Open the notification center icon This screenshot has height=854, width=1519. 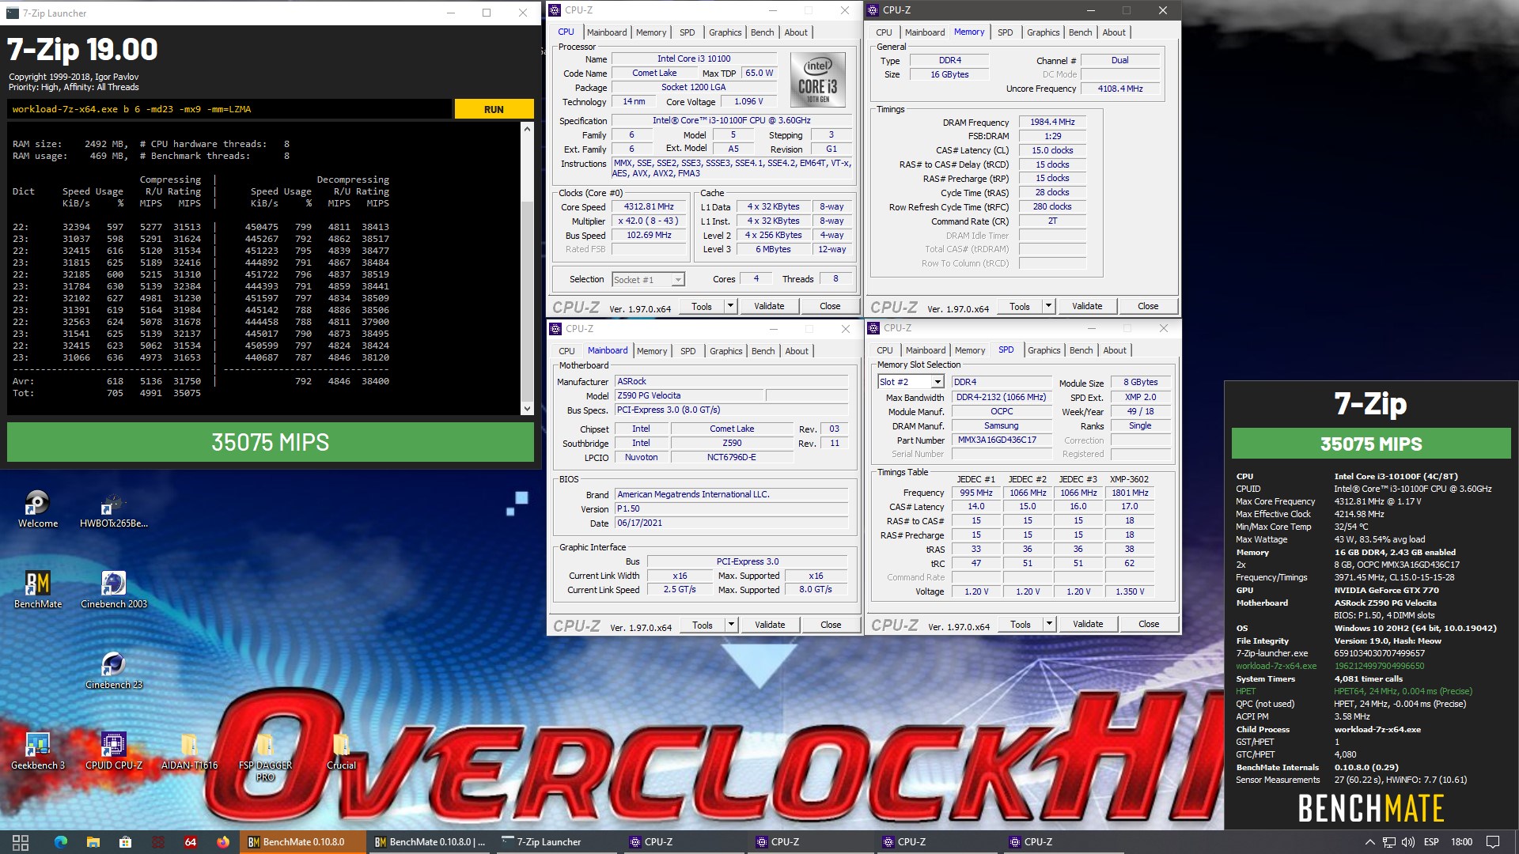[1493, 842]
